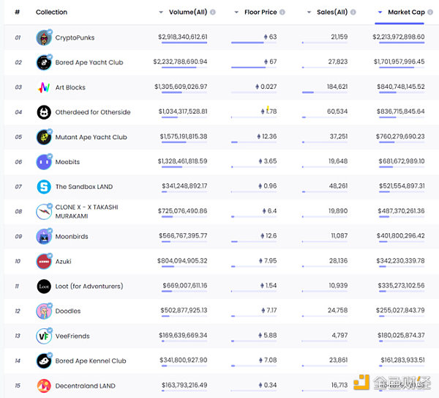Click the Sales(All) info icon
Viewport: 439px width, 398px height.
pos(354,12)
